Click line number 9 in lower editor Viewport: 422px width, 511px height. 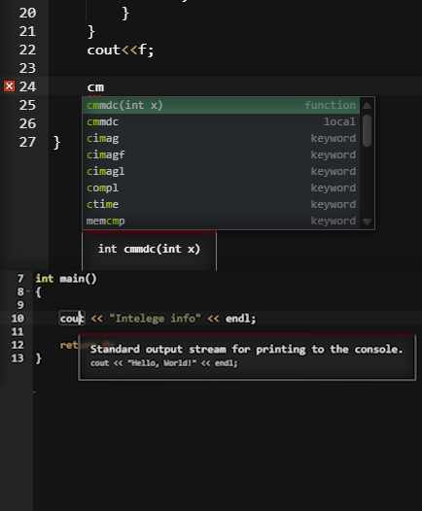(x=20, y=305)
